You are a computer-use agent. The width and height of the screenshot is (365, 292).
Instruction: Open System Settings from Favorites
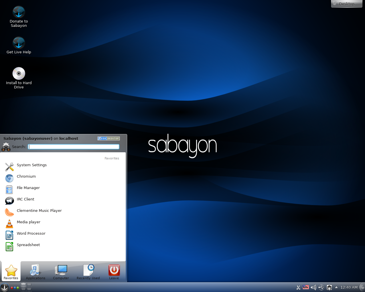pos(32,165)
